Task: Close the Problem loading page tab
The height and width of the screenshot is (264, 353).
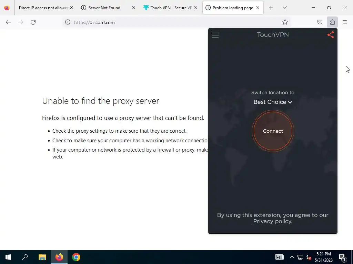Action: click(258, 8)
